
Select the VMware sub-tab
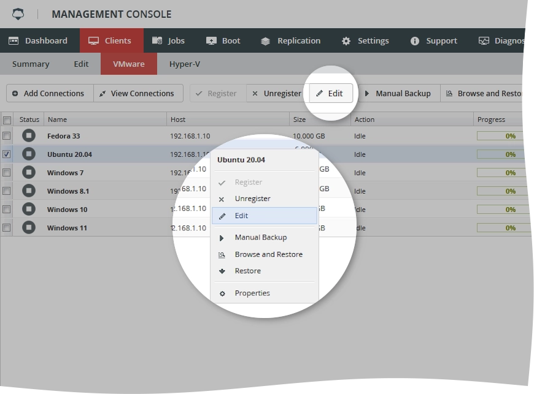[129, 64]
